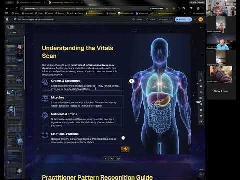Click the Nutrients & Toxins icon
This screenshot has width=240, height=180.
(x=45, y=115)
